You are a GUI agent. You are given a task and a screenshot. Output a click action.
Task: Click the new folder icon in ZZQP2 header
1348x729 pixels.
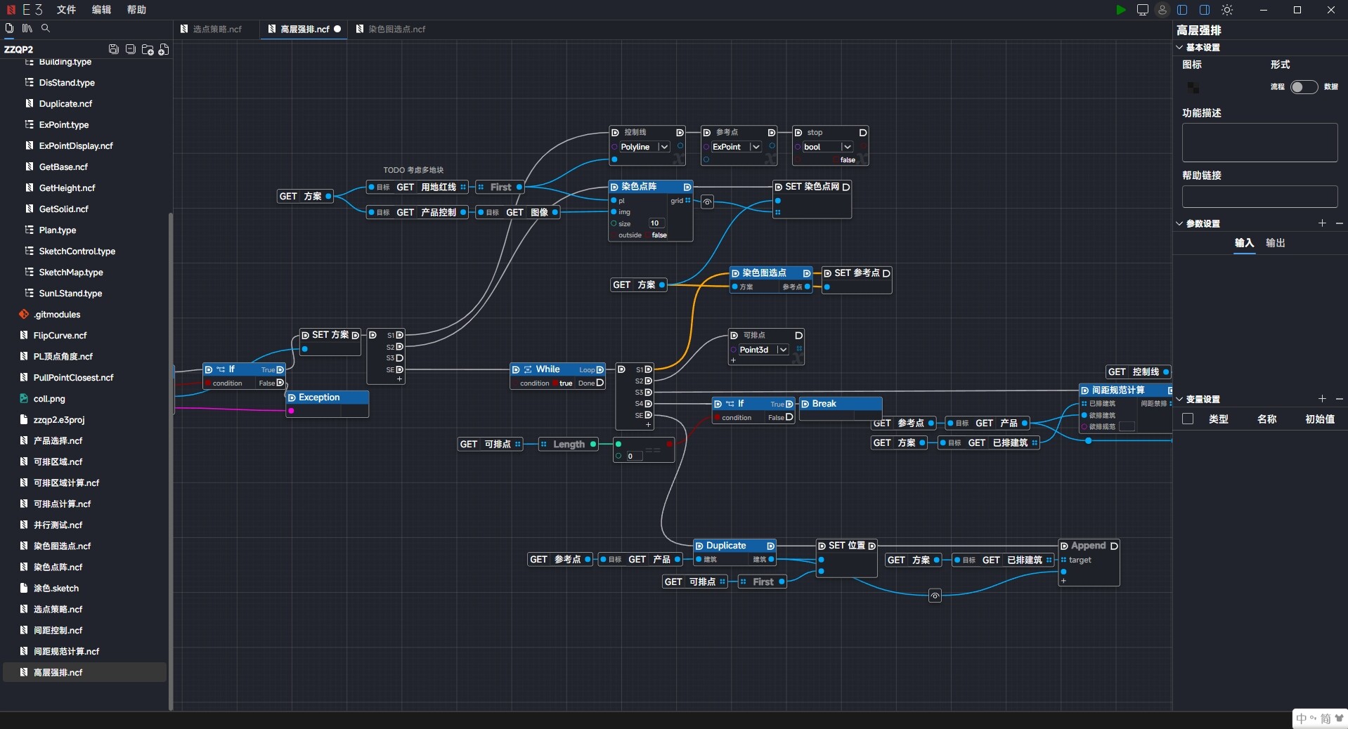tap(148, 49)
